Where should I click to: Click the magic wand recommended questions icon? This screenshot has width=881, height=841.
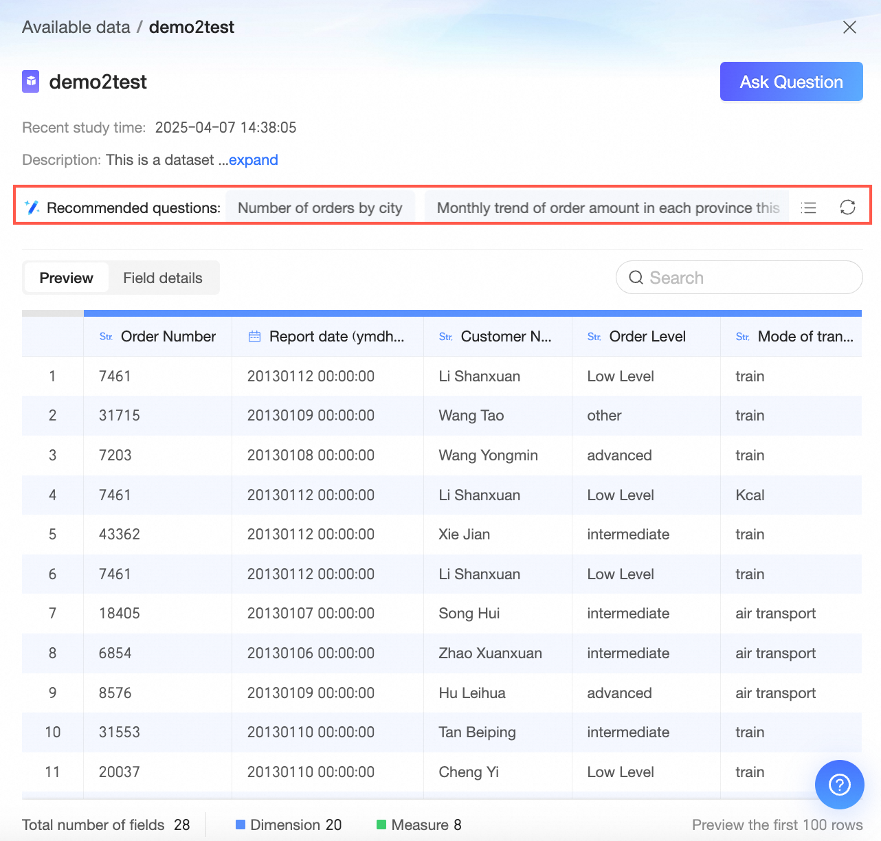(32, 208)
